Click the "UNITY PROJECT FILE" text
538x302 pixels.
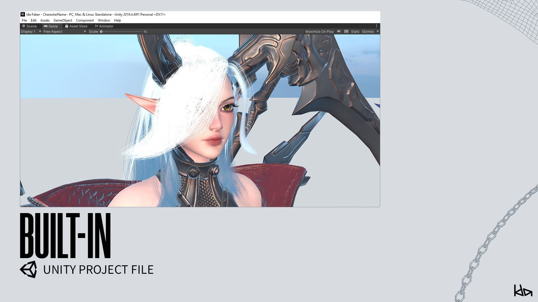pyautogui.click(x=98, y=270)
